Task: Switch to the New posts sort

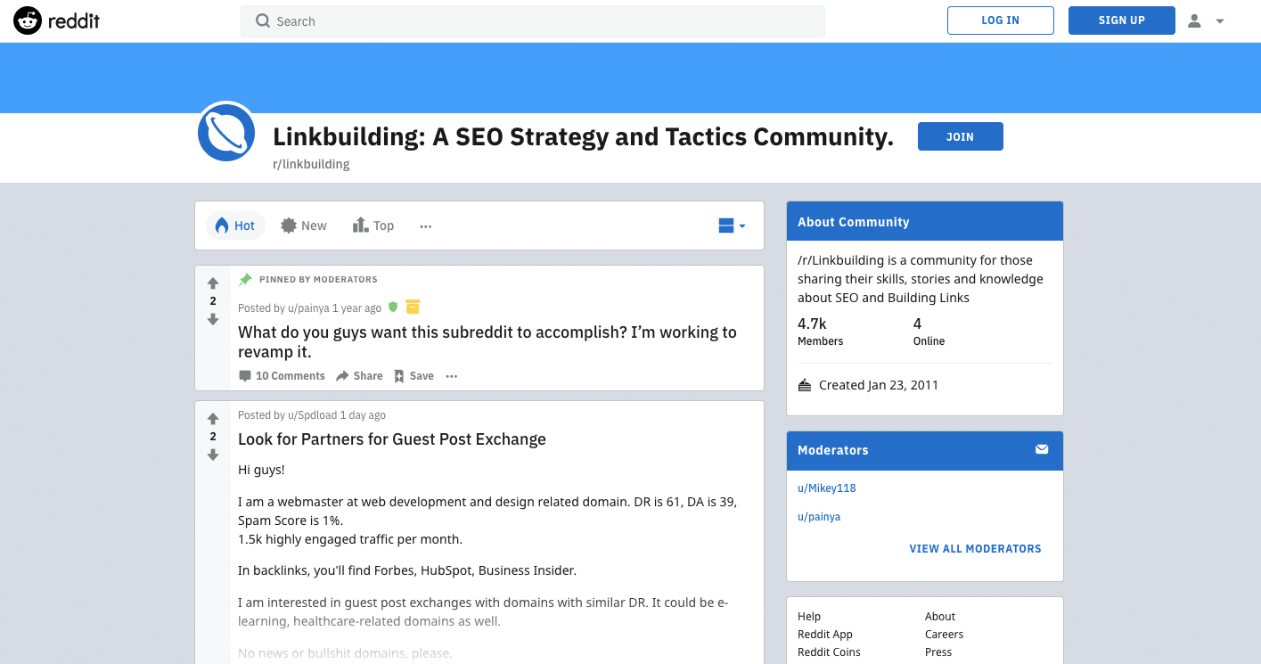Action: pyautogui.click(x=304, y=225)
